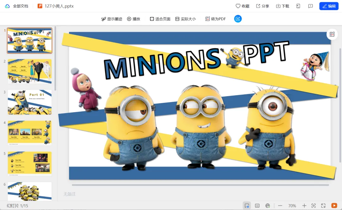Add document to favorites with 收藏
This screenshot has width=342, height=210.
[x=242, y=6]
